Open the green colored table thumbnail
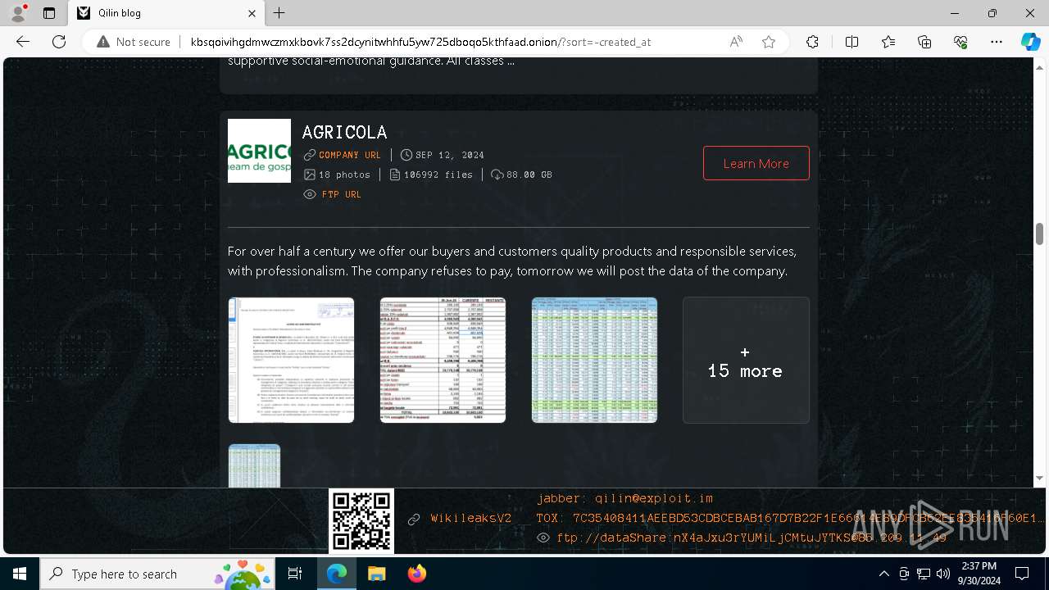 (x=594, y=360)
